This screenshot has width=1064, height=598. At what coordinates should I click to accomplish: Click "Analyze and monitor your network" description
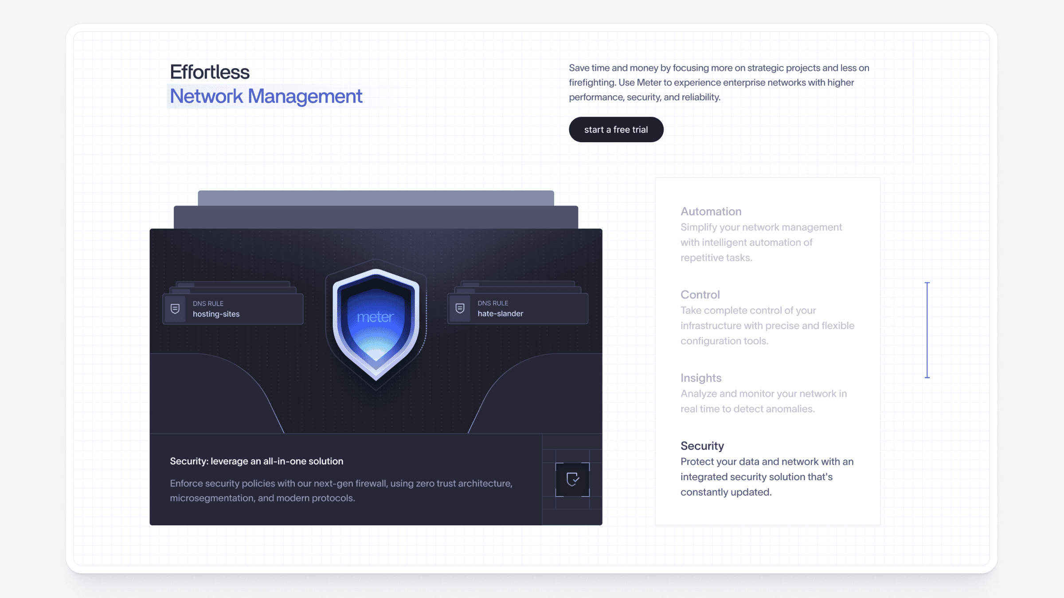[x=763, y=401]
